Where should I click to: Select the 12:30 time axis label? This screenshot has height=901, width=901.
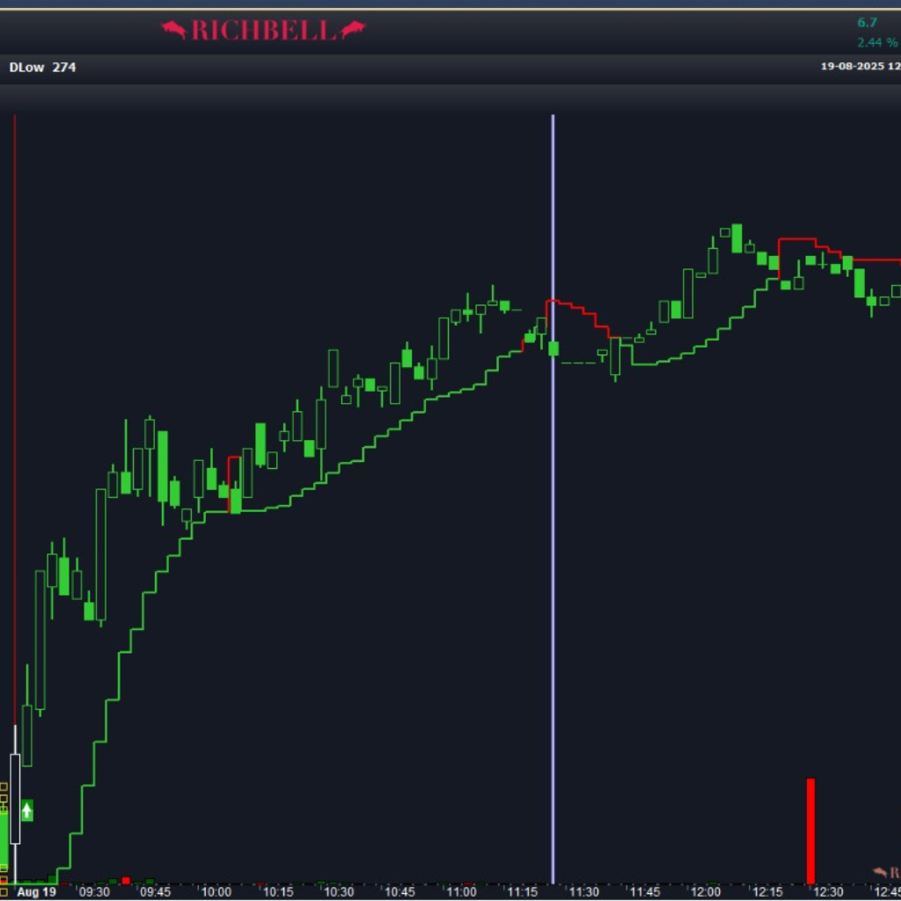coord(828,891)
